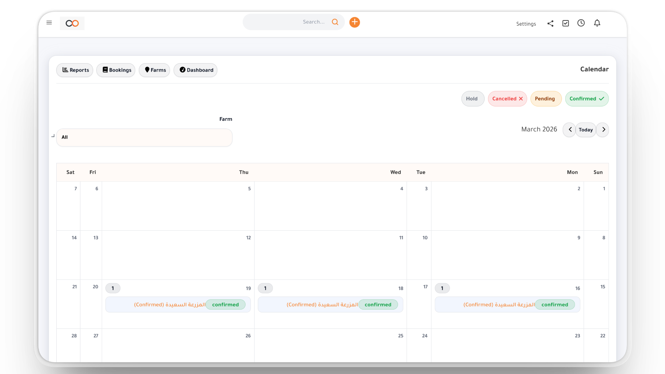Screen dimensions: 665x374
Task: Advance to next month with right chevron
Action: pos(603,130)
